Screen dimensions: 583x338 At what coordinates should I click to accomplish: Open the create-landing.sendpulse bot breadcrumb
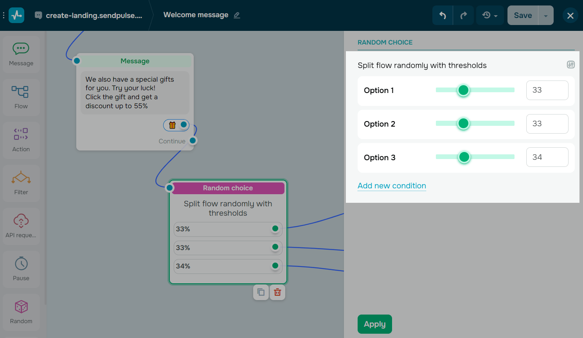tap(89, 15)
